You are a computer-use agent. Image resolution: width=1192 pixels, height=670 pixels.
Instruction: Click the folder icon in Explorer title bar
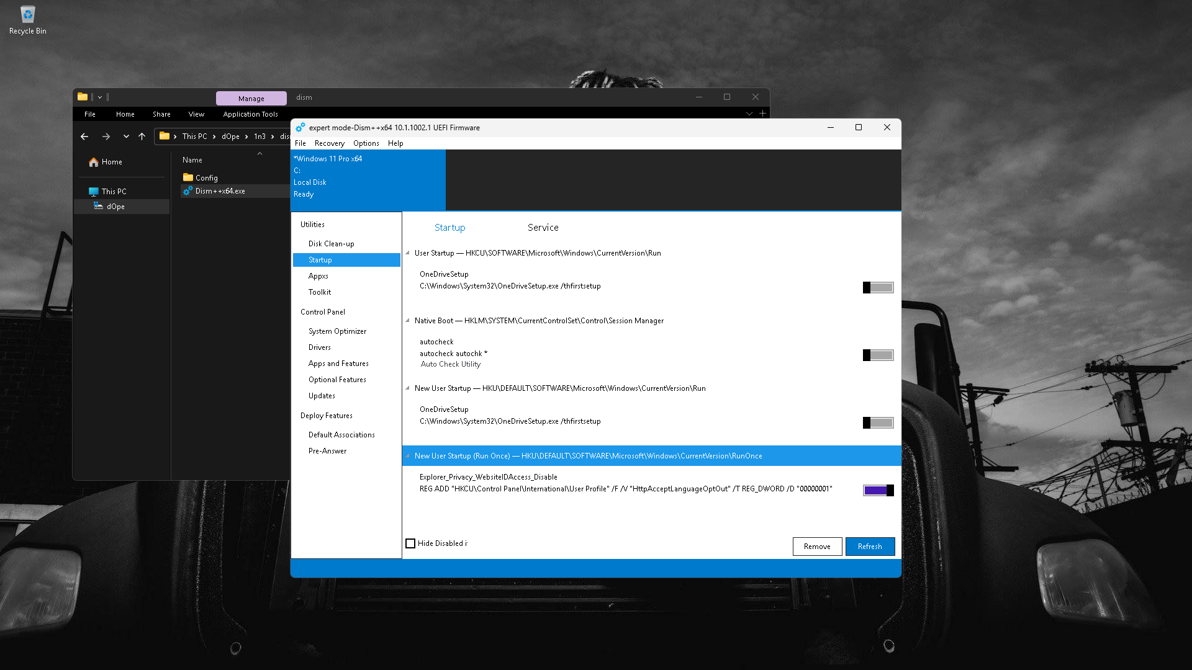83,97
